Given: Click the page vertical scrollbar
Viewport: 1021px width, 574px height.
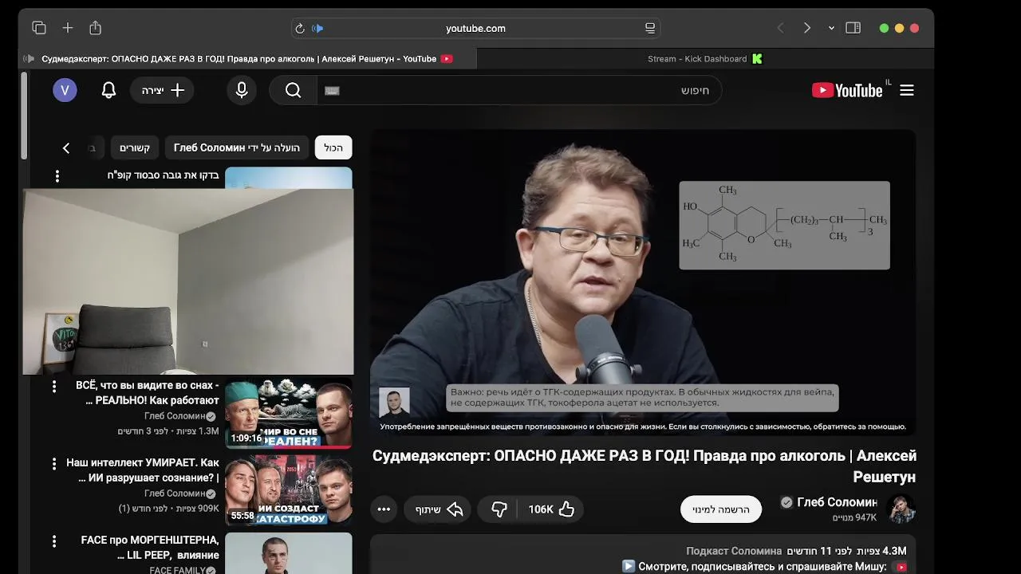Looking at the screenshot, I should pos(24,116).
